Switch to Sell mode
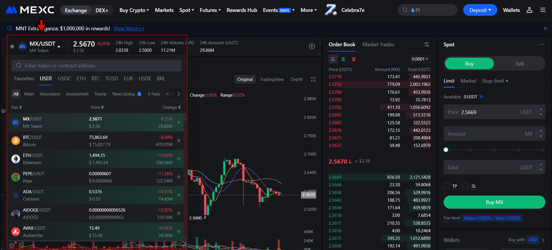This screenshot has height=250, width=552. pos(519,63)
